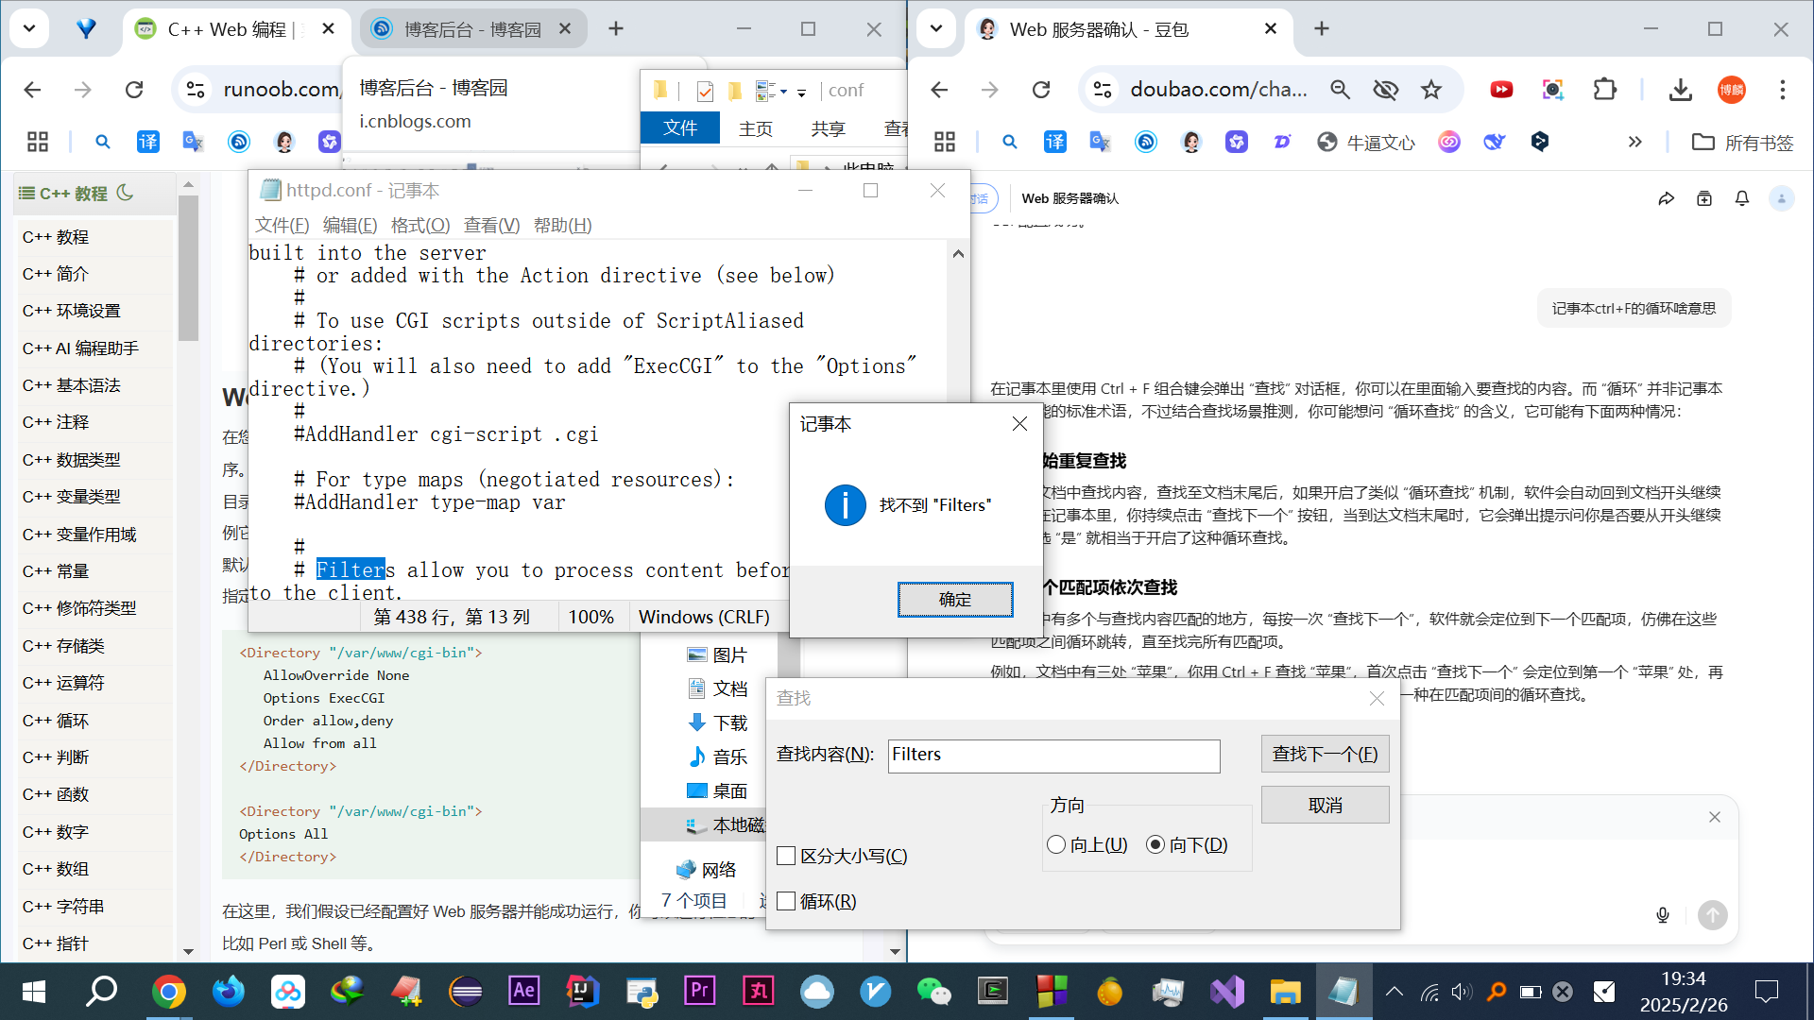Click the share icon in Doubao chat header

[x=1666, y=198]
